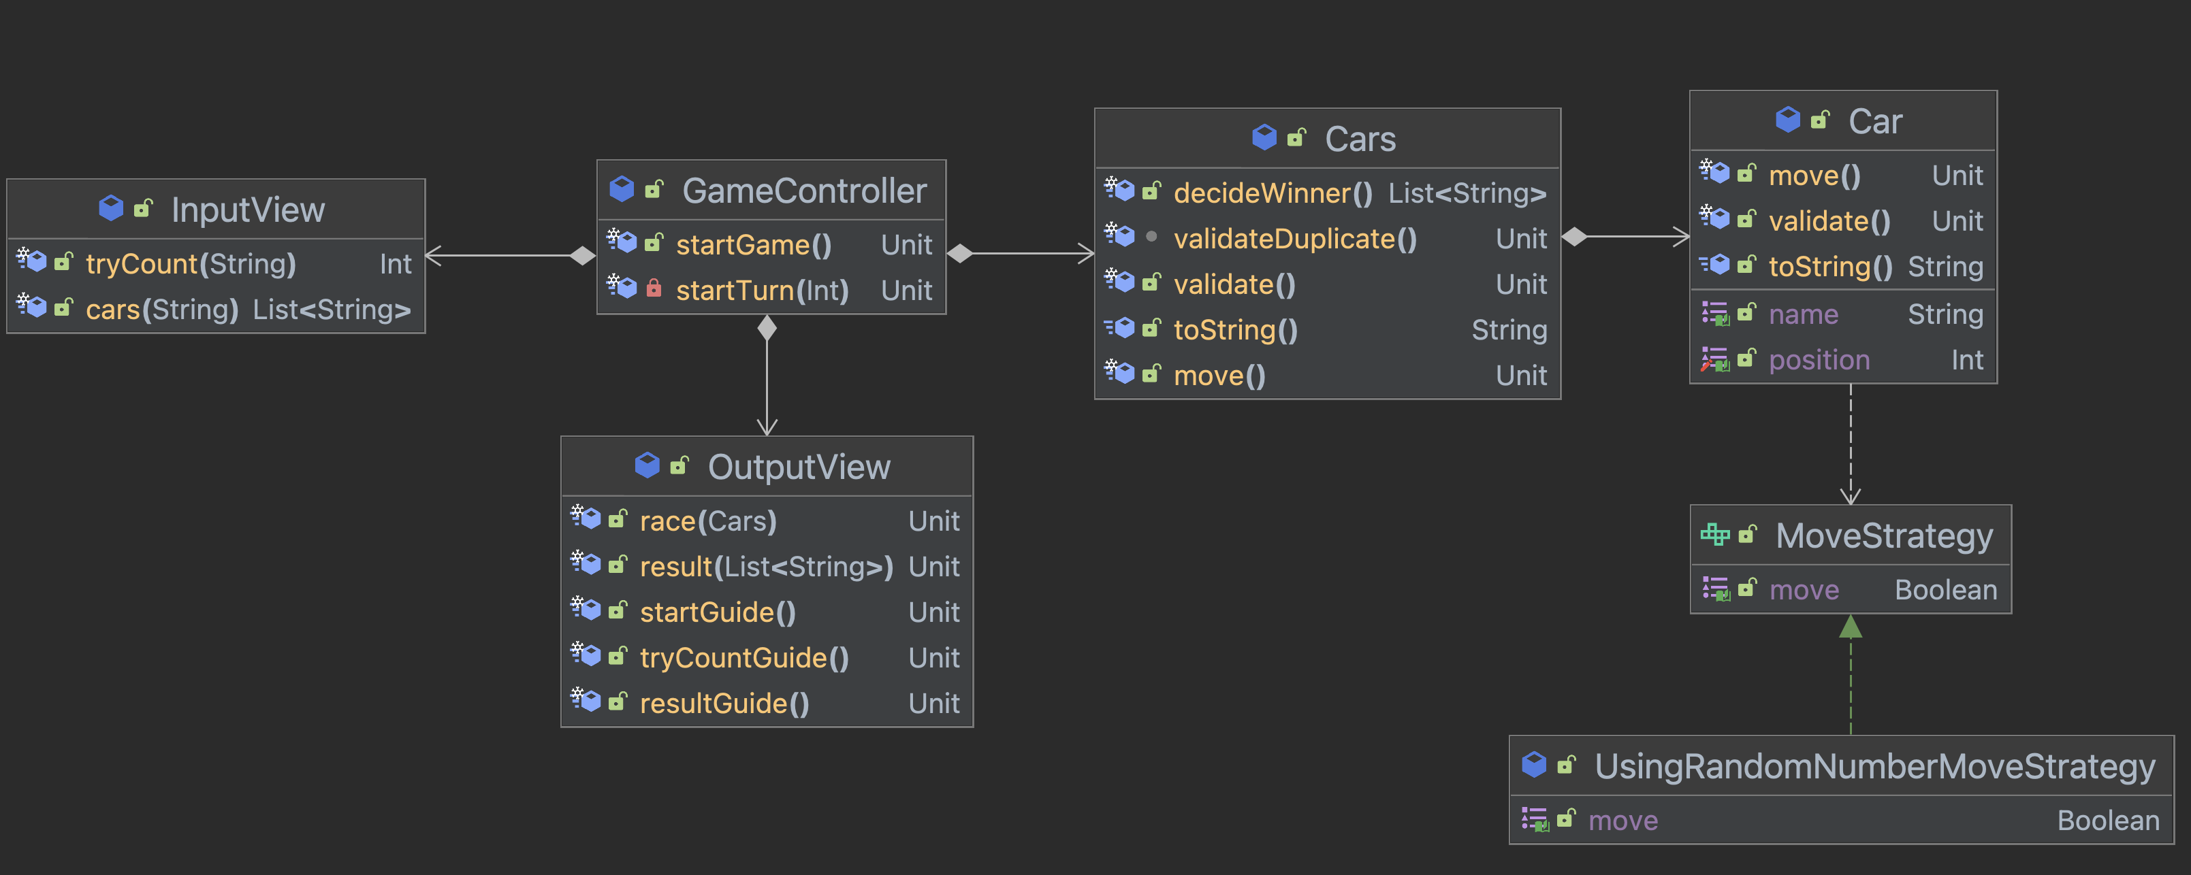Screen dimensions: 2191x875
Task: Click the Cars to Car composition arrow
Action: click(1625, 236)
